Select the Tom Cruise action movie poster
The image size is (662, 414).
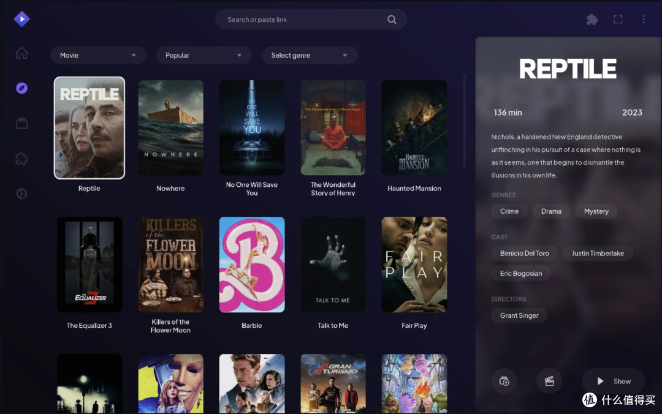point(252,383)
